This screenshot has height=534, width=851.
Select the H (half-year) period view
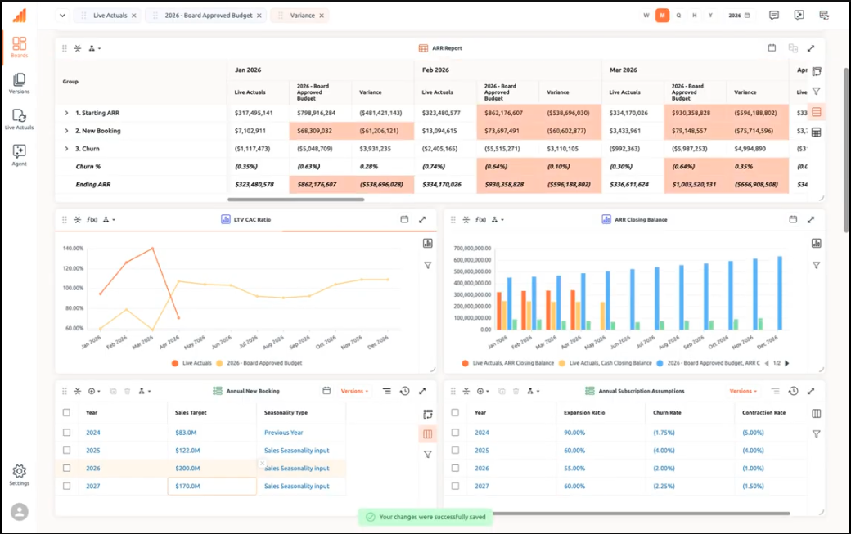tap(694, 16)
